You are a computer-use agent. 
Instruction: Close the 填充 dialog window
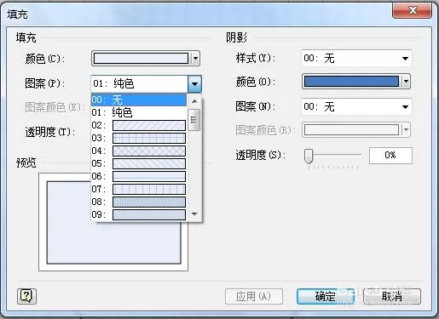[x=413, y=10]
